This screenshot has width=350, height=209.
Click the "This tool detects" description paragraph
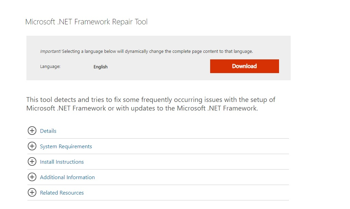[151, 104]
